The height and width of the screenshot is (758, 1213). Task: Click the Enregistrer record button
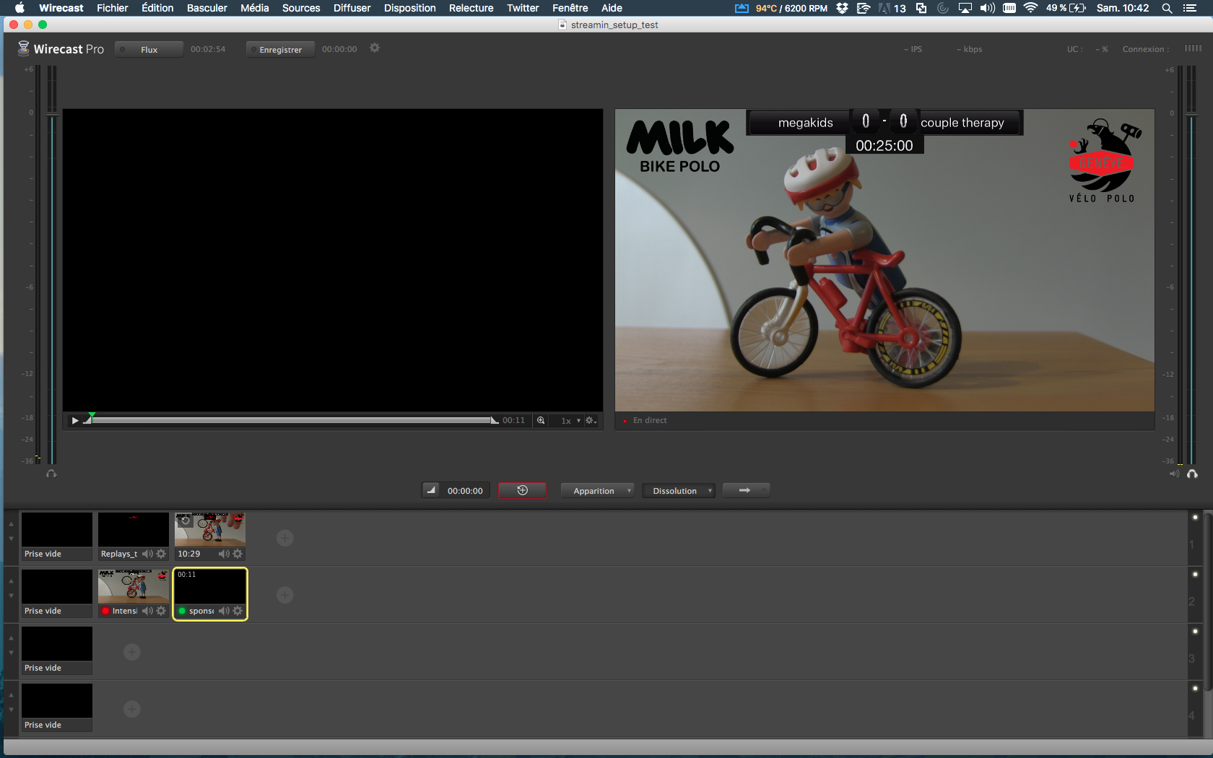coord(280,49)
